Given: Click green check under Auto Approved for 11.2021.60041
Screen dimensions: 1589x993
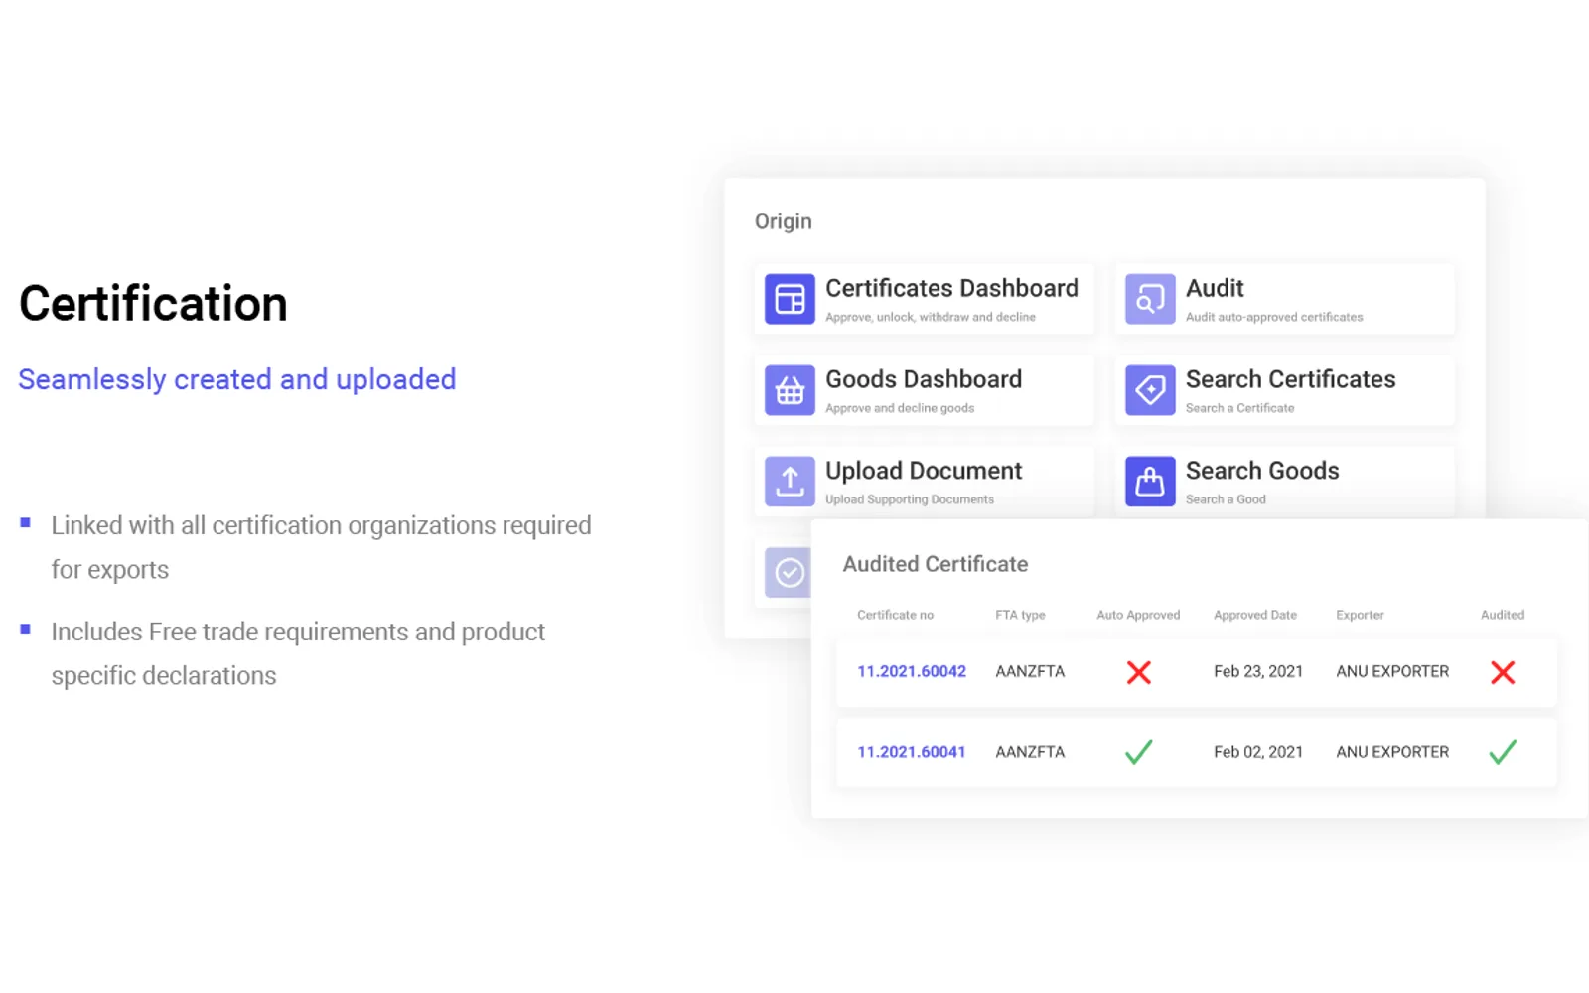Looking at the screenshot, I should [1139, 752].
